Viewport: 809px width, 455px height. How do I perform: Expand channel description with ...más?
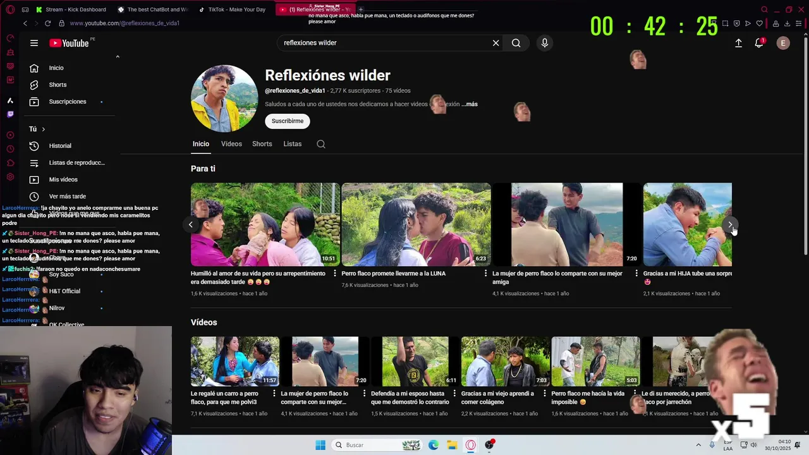coord(470,104)
